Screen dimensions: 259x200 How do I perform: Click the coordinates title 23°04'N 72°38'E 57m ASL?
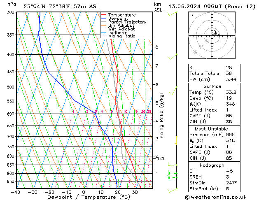(61, 7)
